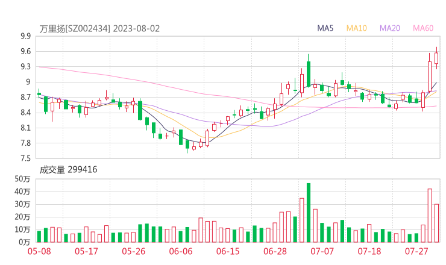Click the 07-07 date axis label

[x=322, y=251]
